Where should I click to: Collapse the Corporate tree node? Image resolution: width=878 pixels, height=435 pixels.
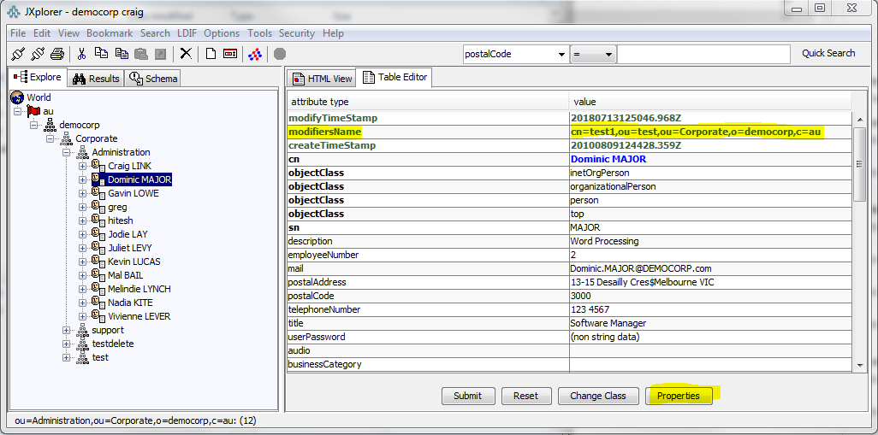[50, 138]
